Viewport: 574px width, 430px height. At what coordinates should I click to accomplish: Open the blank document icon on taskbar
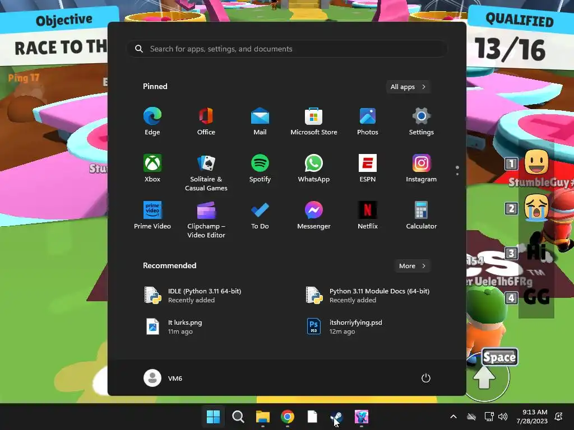point(312,417)
